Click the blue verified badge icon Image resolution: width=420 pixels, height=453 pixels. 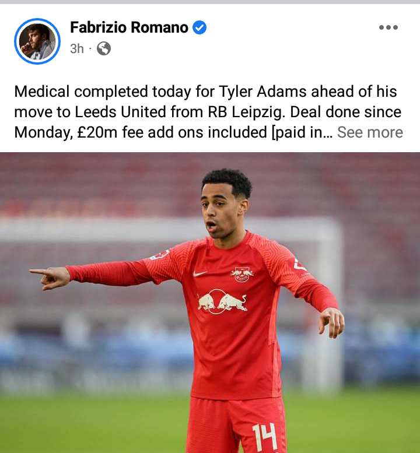tap(199, 27)
